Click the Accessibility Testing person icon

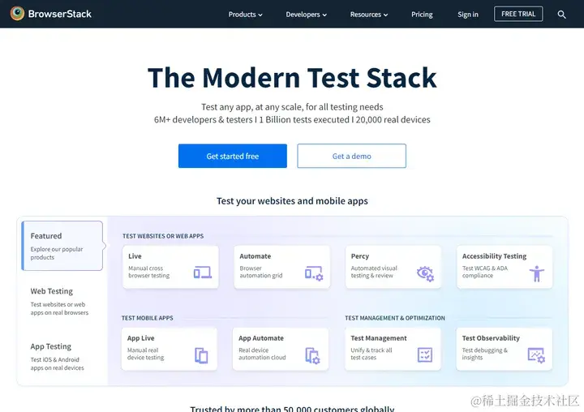[x=537, y=273]
